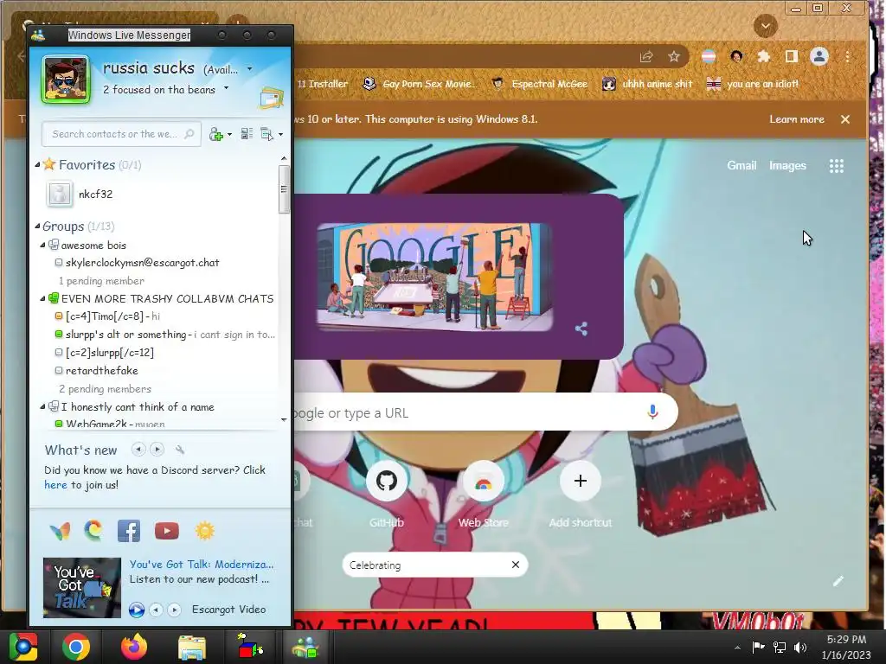Image resolution: width=886 pixels, height=664 pixels.
Task: Click 'Learn more' in Chrome warning bar
Action: [797, 119]
